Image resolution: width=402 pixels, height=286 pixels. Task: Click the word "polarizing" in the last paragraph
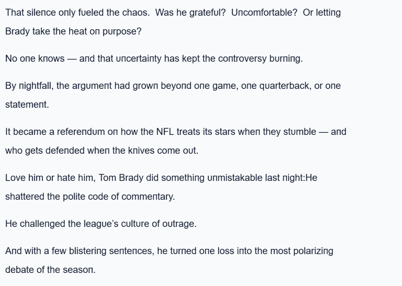(x=311, y=250)
